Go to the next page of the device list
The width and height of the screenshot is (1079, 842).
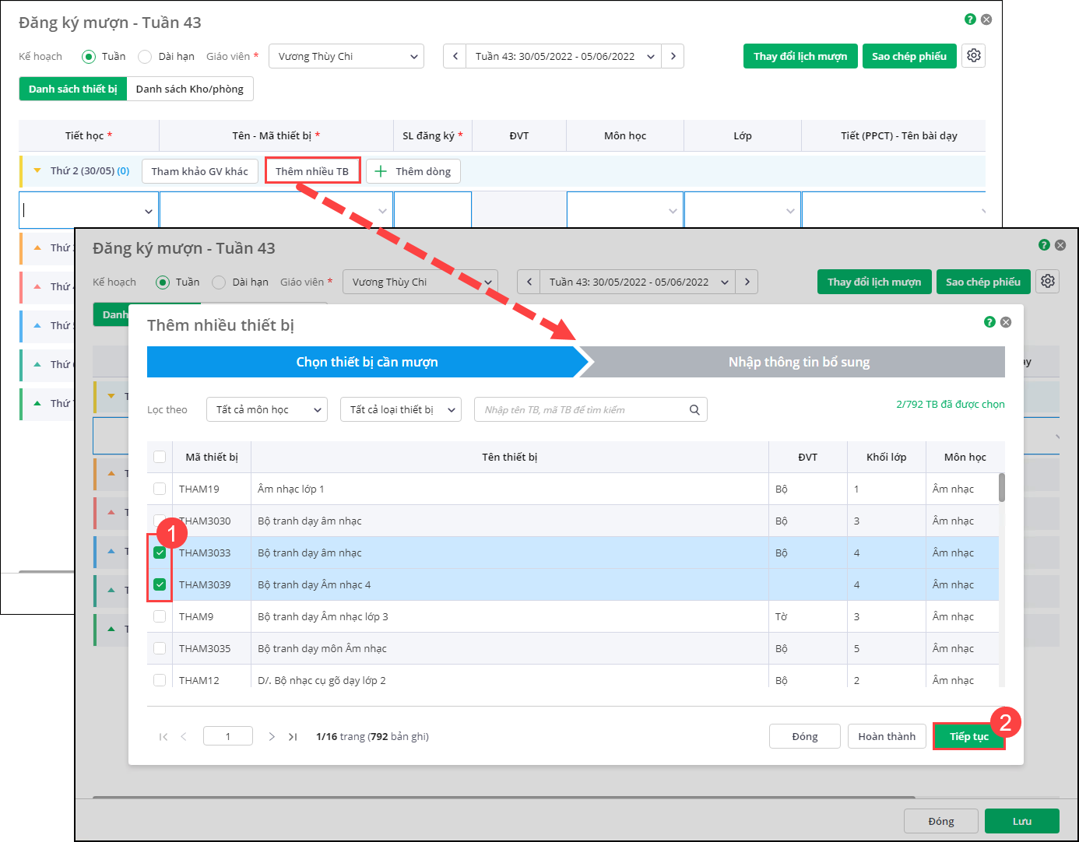pos(272,736)
